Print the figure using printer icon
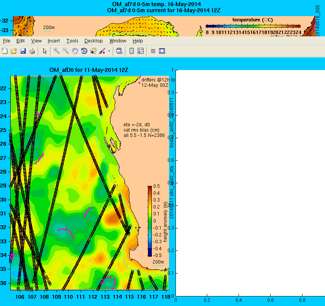Screen dimensions: 325x306 tap(32, 51)
